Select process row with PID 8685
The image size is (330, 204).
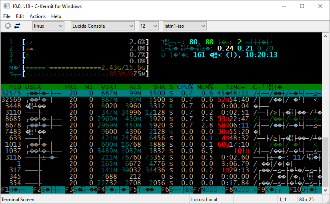point(162,119)
